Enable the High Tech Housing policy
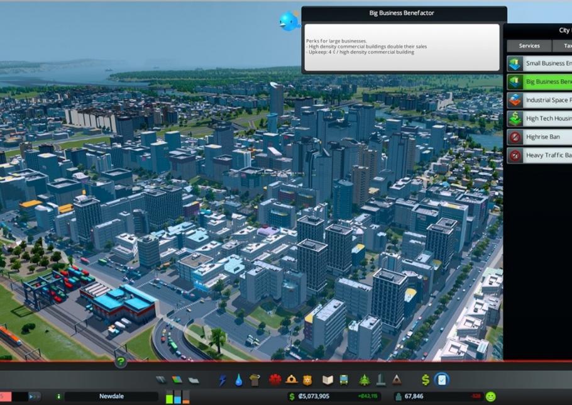Screen dimensions: 572x405 539,119
